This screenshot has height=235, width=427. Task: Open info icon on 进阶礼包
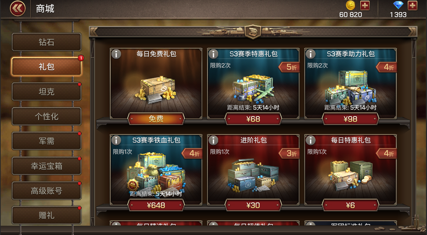click(213, 140)
